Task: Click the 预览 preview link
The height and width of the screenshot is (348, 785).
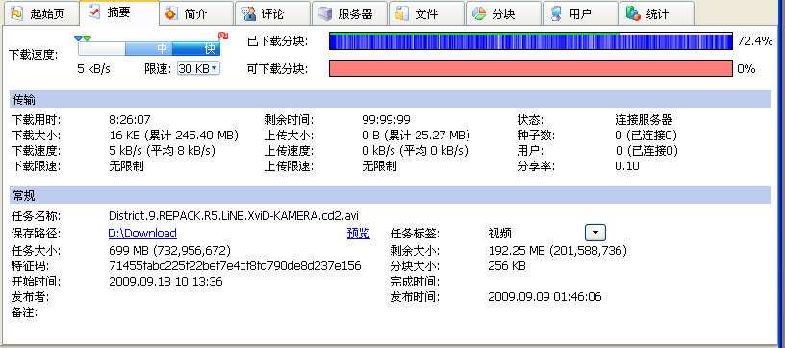Action: (359, 234)
